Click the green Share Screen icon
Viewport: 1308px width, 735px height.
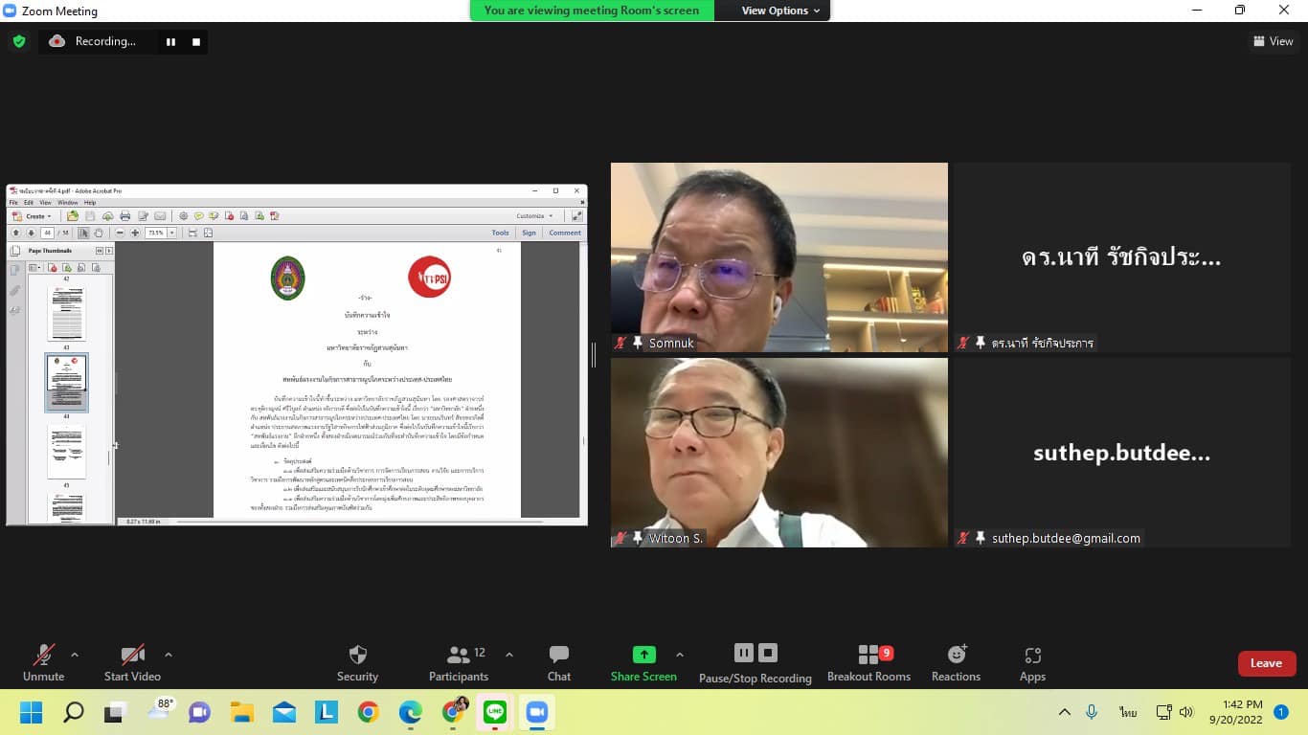[644, 655]
